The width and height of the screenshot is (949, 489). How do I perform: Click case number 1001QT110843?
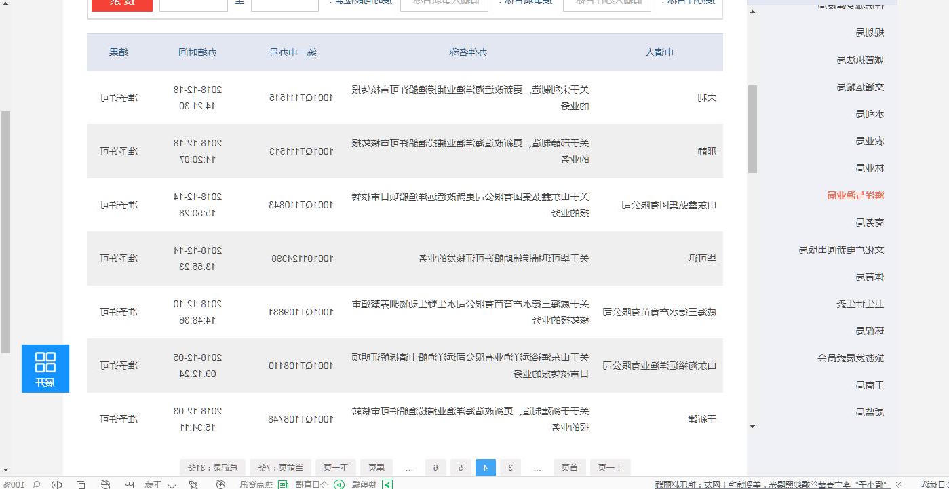point(301,205)
